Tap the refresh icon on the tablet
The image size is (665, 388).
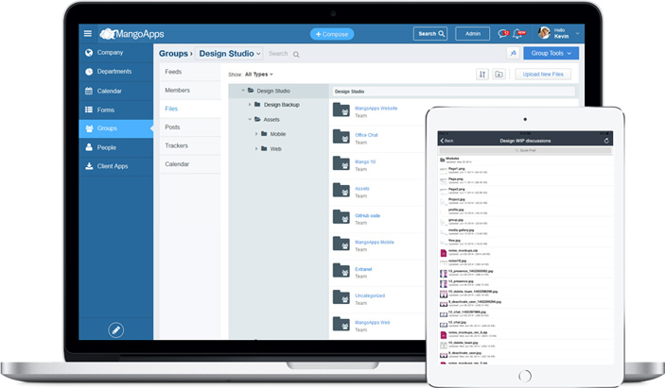point(606,141)
